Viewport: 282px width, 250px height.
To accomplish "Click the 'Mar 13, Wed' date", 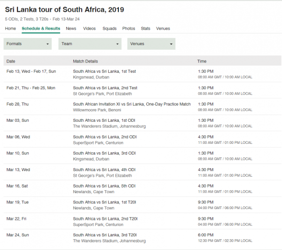I will coord(18,170).
